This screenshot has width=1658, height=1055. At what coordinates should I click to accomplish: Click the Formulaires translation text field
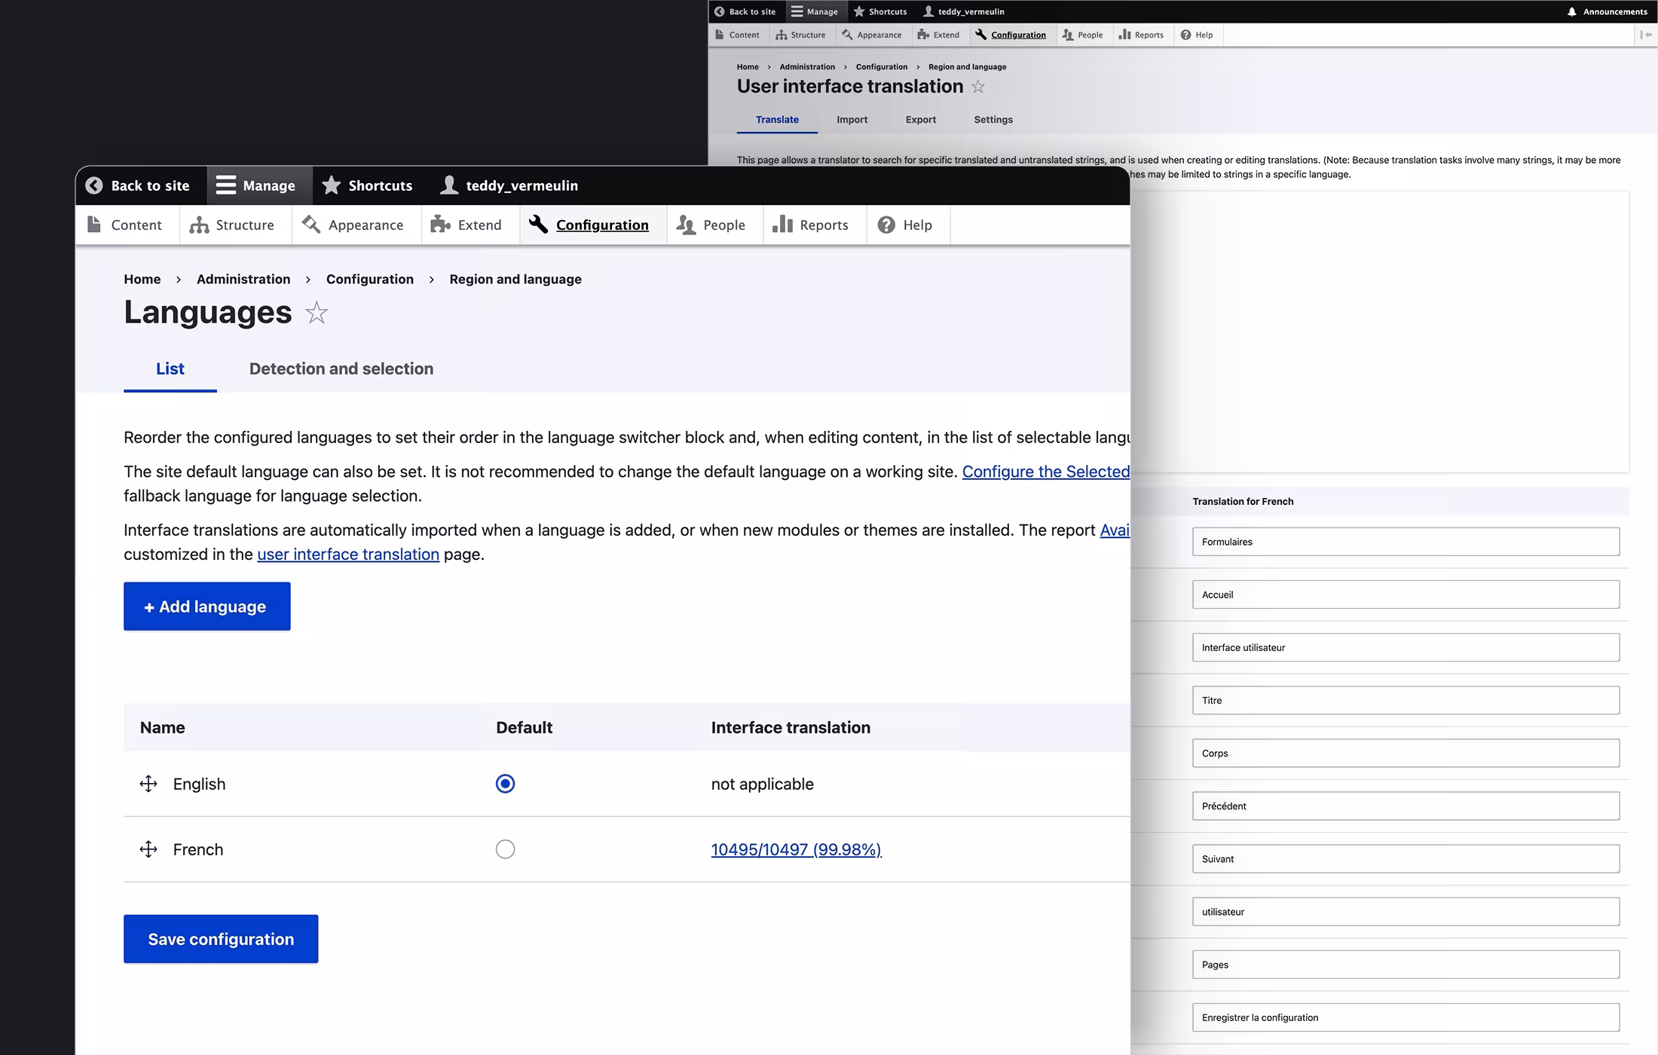pos(1405,542)
